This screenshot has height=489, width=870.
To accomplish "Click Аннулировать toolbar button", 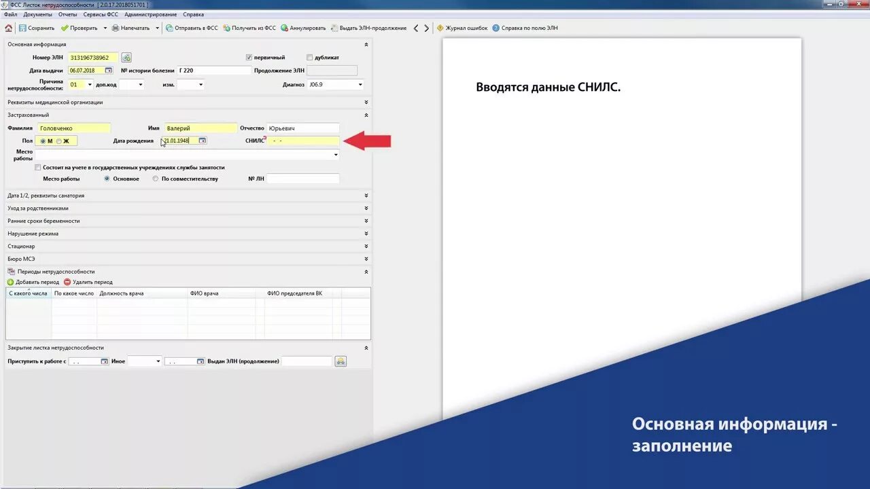I will [x=303, y=28].
